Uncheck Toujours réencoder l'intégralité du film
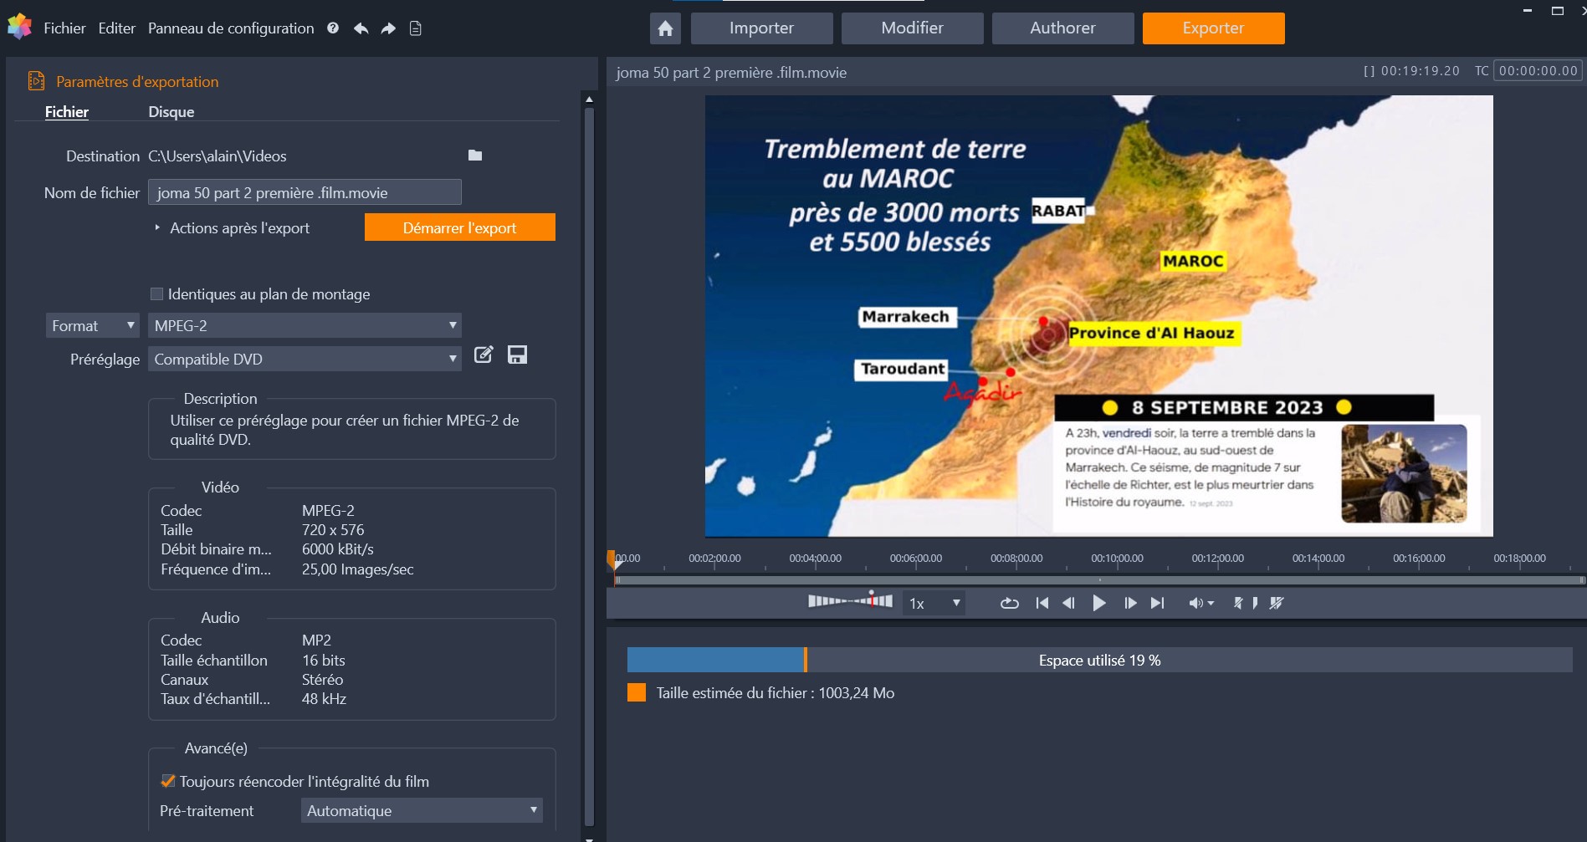This screenshot has width=1587, height=842. [x=167, y=781]
